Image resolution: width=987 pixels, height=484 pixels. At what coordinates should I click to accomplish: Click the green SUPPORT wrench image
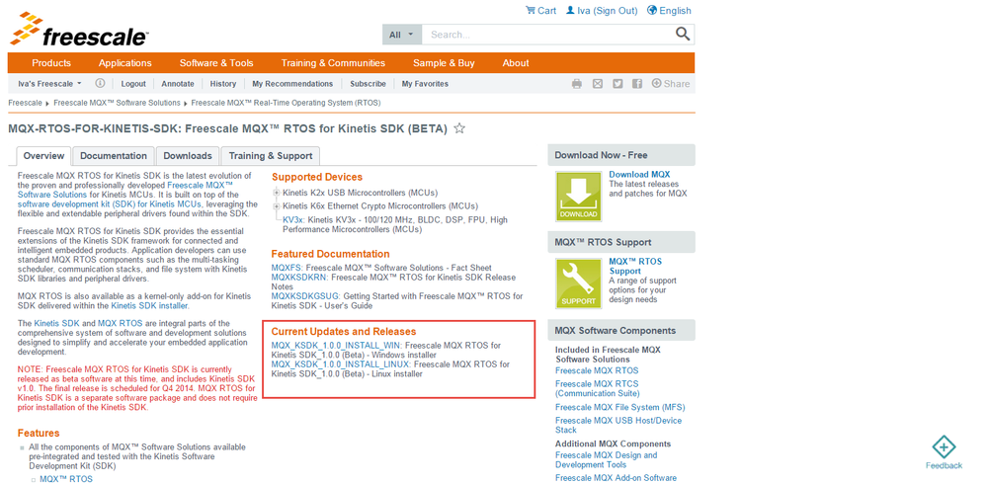[578, 283]
